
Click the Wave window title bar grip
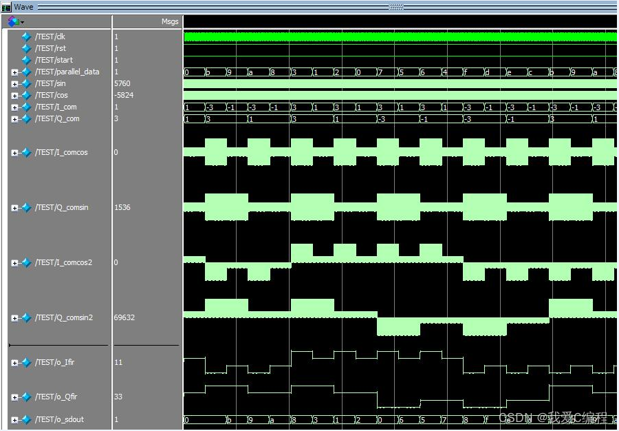[396, 7]
